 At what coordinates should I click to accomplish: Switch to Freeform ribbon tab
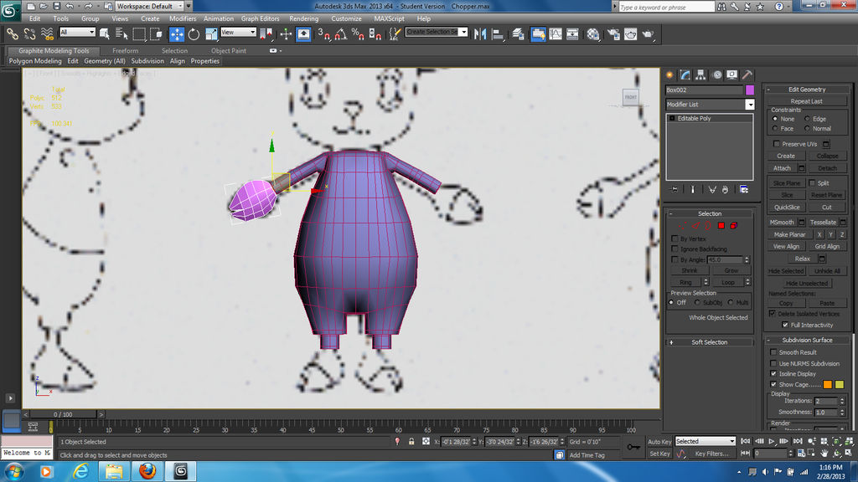point(126,51)
